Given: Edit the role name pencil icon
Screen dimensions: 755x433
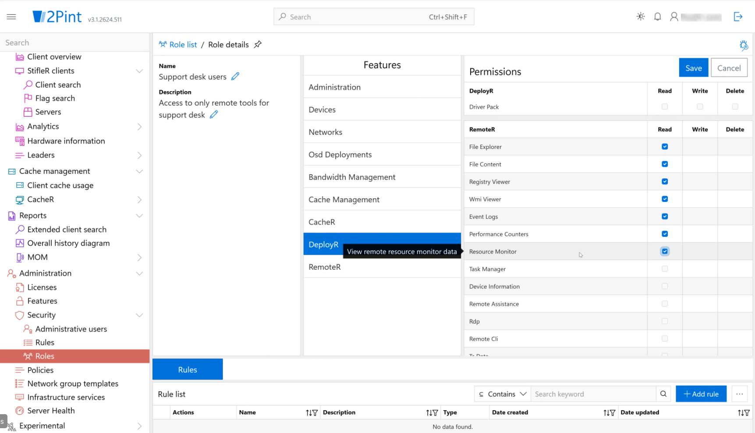Looking at the screenshot, I should coord(235,76).
